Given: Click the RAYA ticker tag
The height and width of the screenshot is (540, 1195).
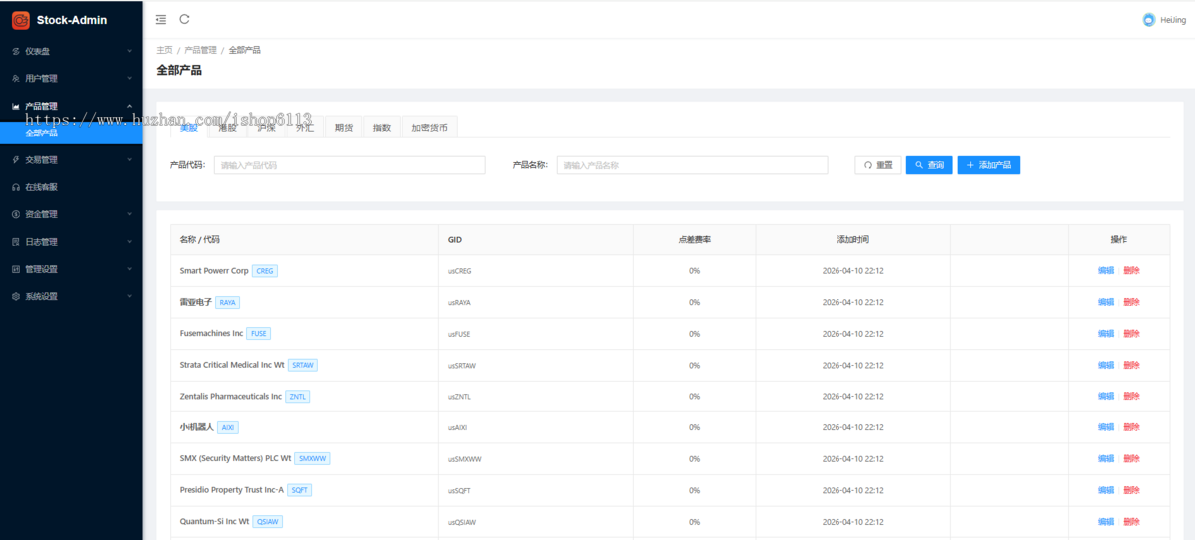Looking at the screenshot, I should point(228,302).
